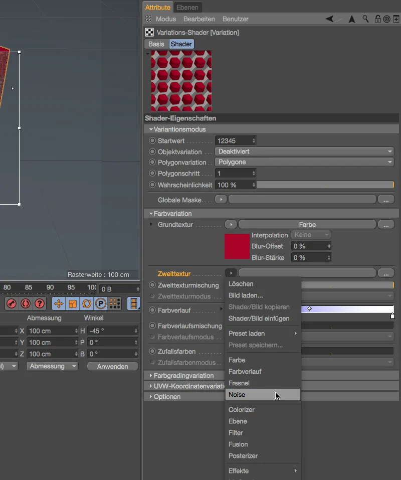The height and width of the screenshot is (480, 401).
Task: Click the filmstrip timeline layout icon
Action: coord(134,303)
